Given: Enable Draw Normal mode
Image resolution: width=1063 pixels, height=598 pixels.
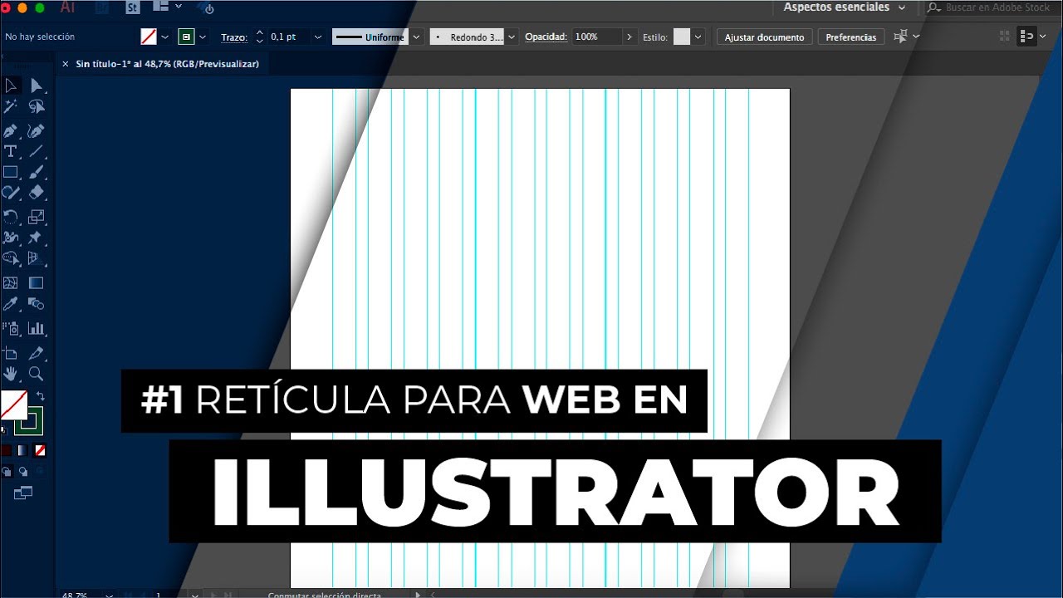Looking at the screenshot, I should tap(7, 471).
